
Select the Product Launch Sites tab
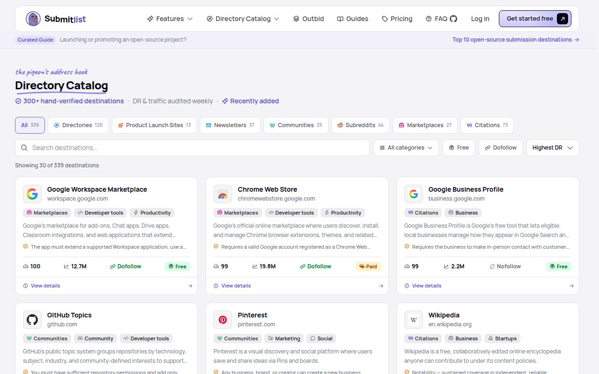click(x=154, y=125)
